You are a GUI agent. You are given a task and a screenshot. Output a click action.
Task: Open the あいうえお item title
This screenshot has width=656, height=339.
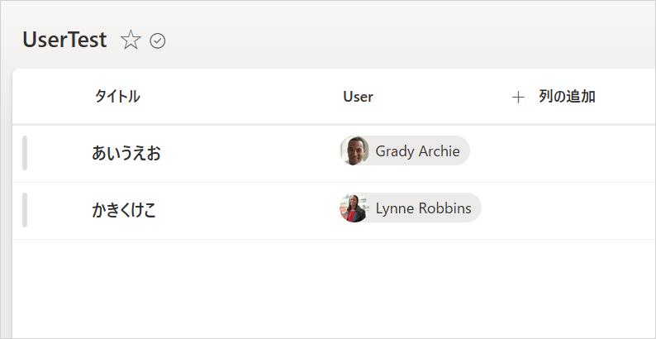click(x=126, y=153)
